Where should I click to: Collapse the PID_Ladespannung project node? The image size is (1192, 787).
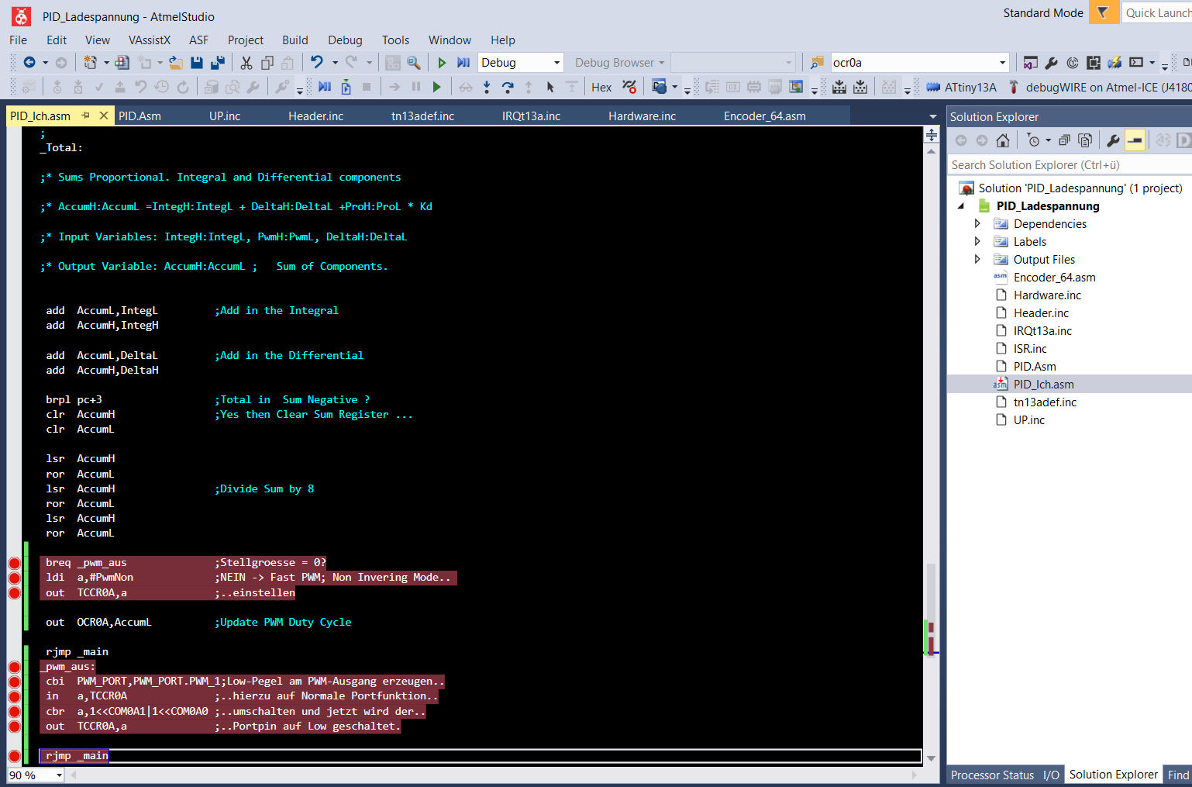[962, 206]
